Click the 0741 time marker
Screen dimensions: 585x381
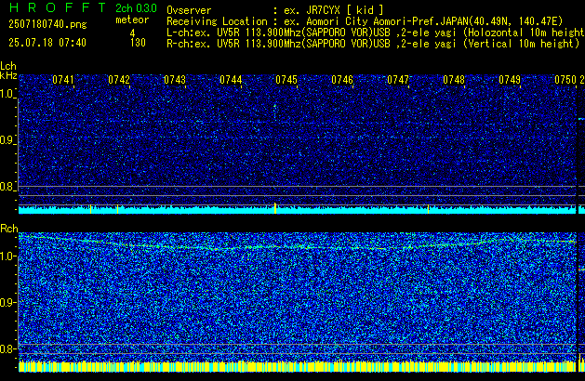tap(63, 80)
